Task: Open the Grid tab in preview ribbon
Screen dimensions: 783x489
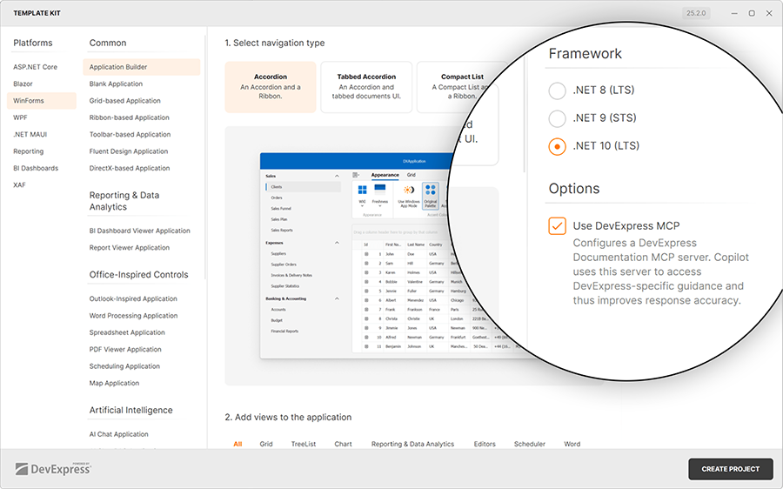Action: [x=411, y=175]
